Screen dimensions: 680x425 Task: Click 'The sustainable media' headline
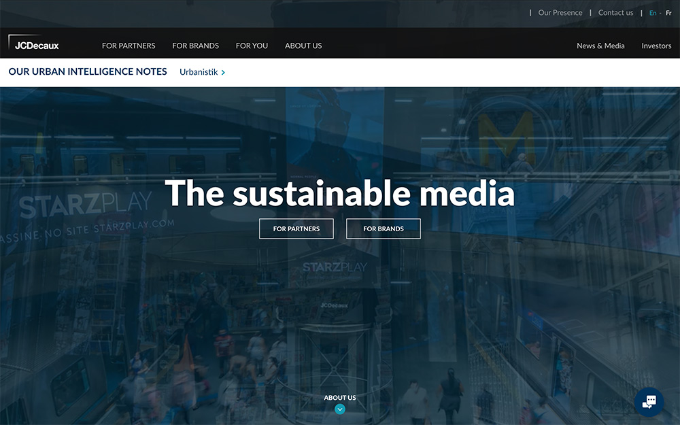pyautogui.click(x=339, y=193)
